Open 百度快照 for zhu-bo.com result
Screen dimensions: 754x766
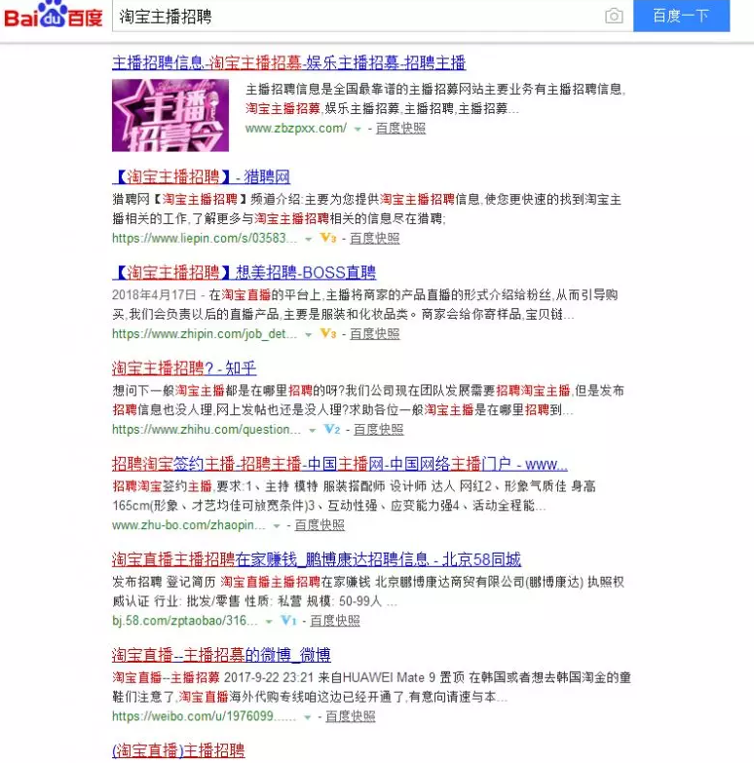[x=320, y=525]
